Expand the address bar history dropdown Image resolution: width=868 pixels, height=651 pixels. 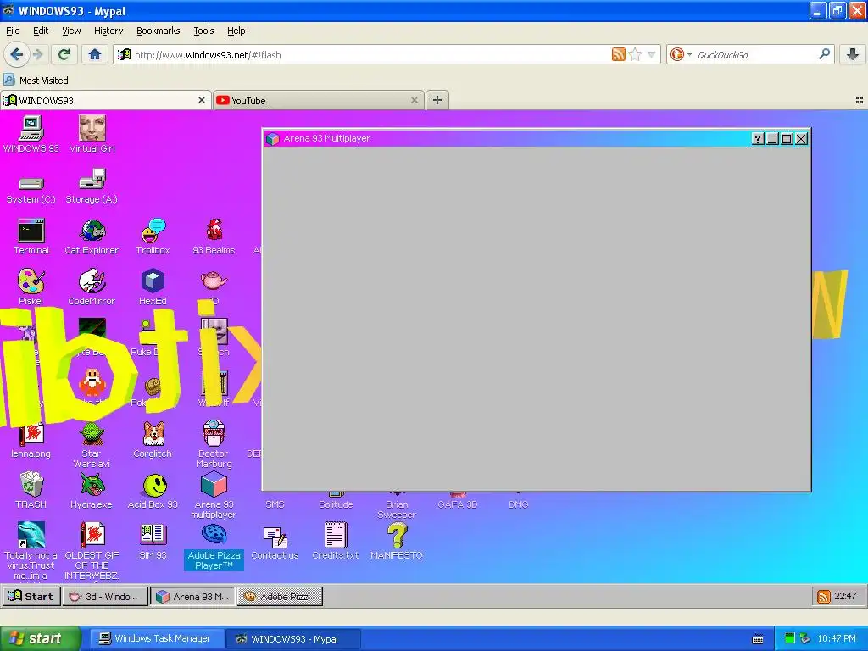point(652,54)
